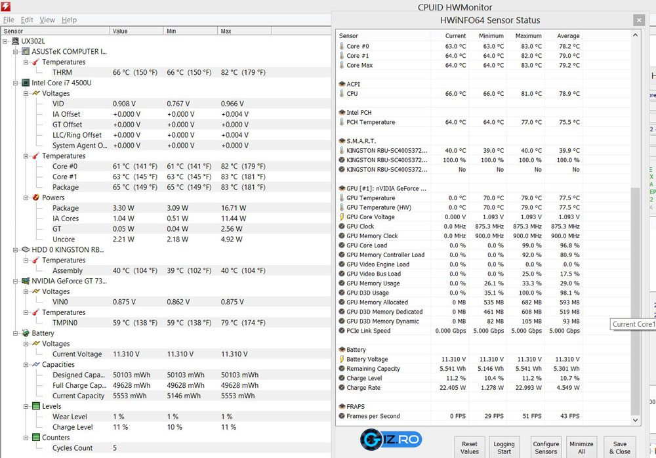Screen dimensions: 656x458
Task: Click the Intel PCH group icon in HWiNFO64
Action: coord(342,113)
